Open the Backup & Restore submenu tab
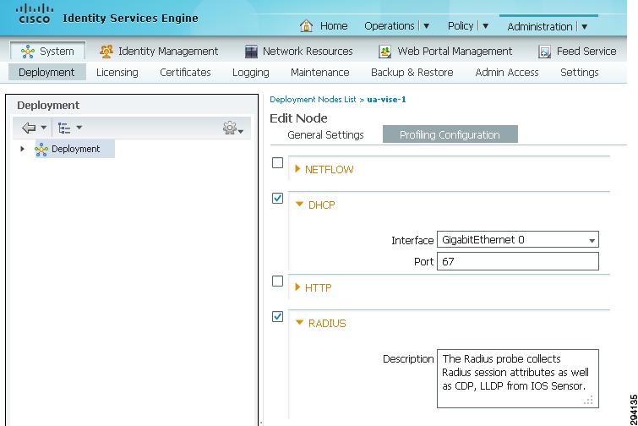638x426 pixels. point(412,73)
